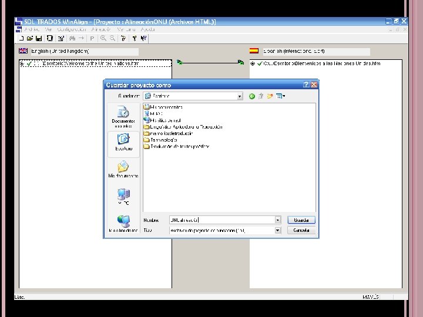The image size is (423, 317).
Task: Click the context help arrow-question toolbar icon
Action: click(x=143, y=38)
